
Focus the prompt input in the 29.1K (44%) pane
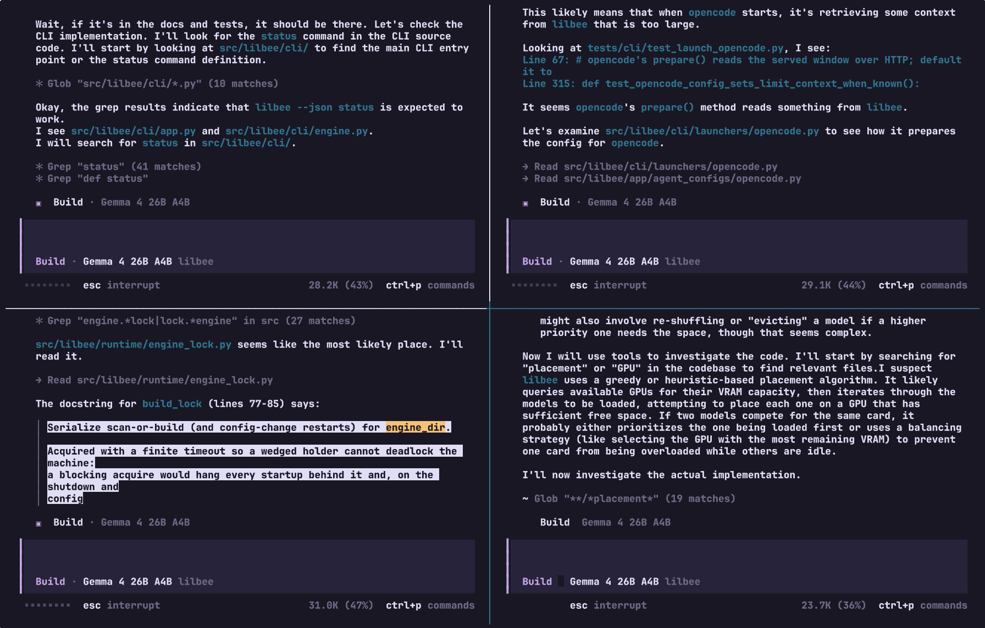(737, 246)
